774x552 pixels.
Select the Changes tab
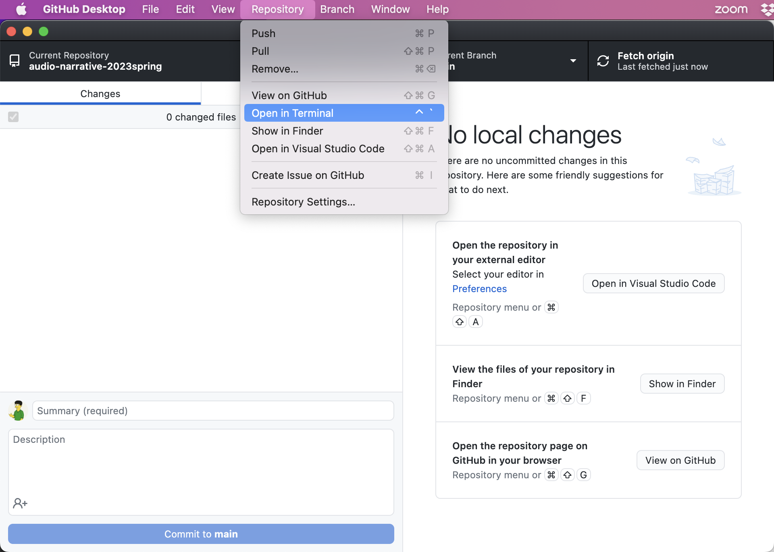click(x=100, y=93)
